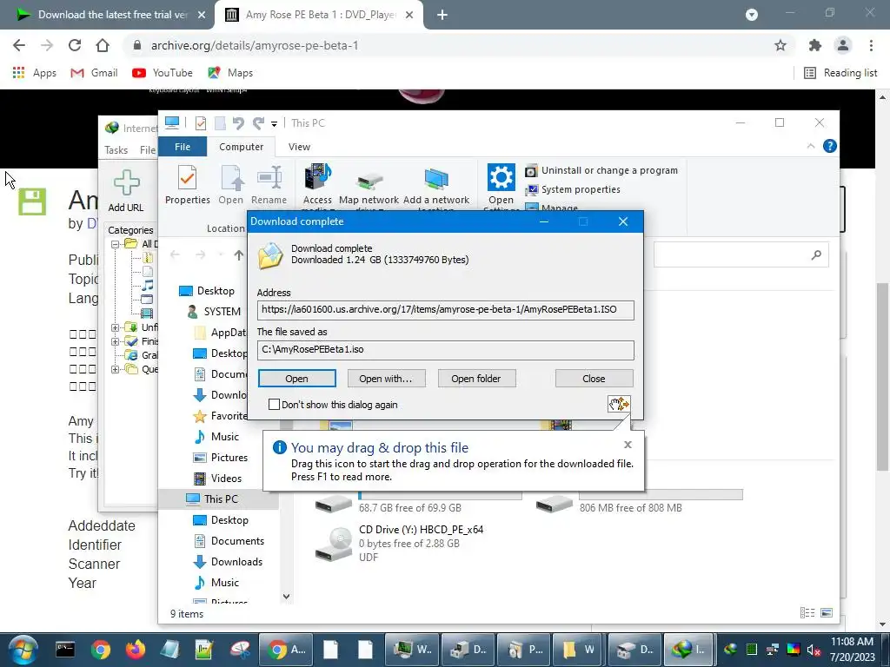Open the File tab in Explorer

click(183, 147)
